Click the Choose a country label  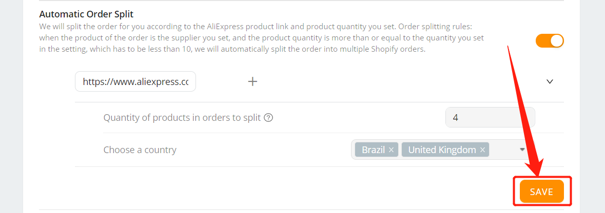pos(140,150)
